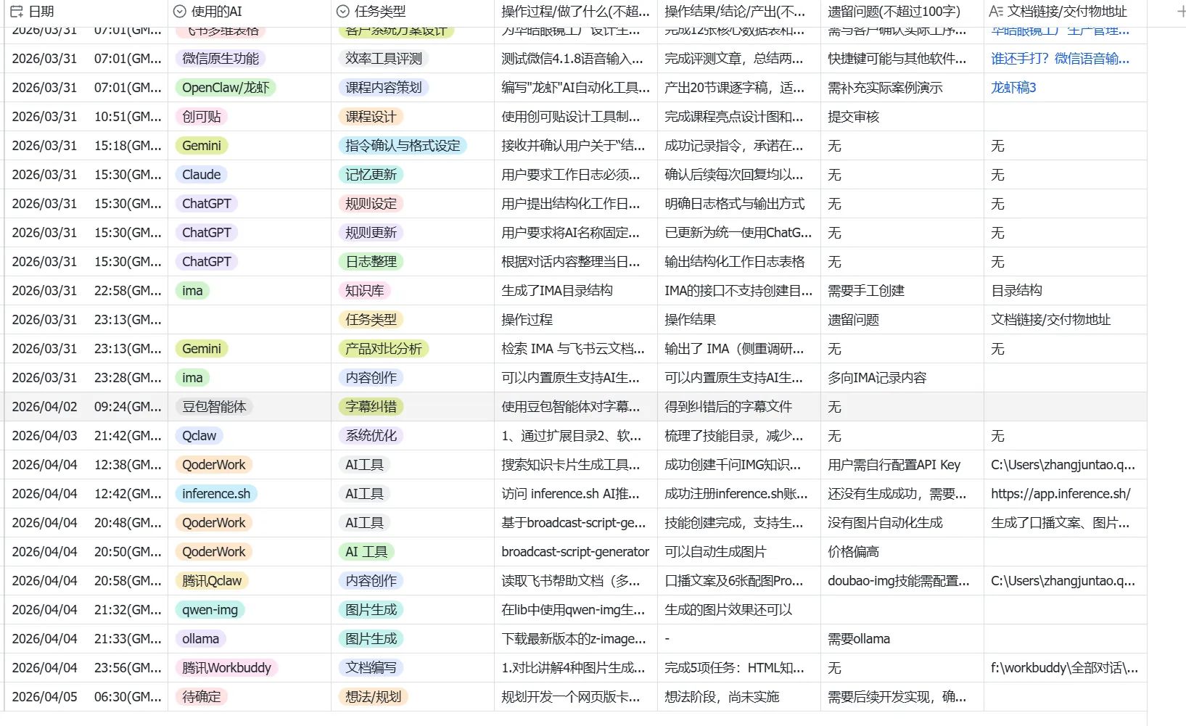Click the 需补充实际案例演示 cell
This screenshot has width=1186, height=726.
point(902,88)
